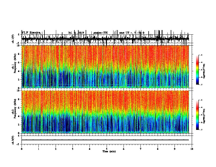The image size is (216, 167).
Task: Click the "1" minute tick label
Action: pos(38,149)
